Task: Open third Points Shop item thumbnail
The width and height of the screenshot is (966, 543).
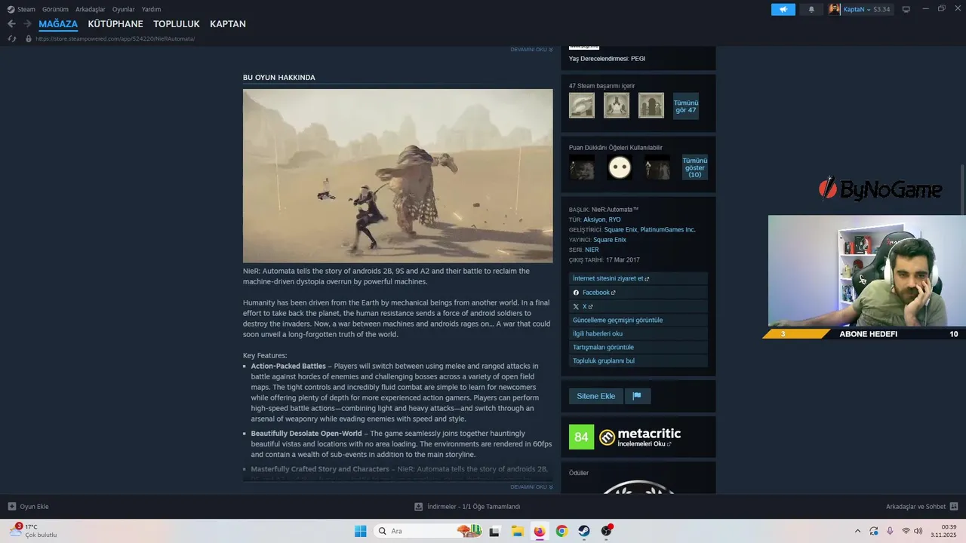Action: point(657,167)
